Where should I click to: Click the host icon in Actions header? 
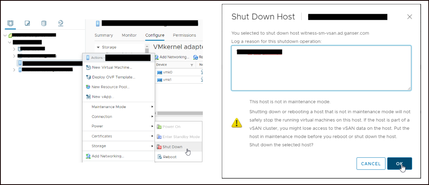(x=88, y=58)
